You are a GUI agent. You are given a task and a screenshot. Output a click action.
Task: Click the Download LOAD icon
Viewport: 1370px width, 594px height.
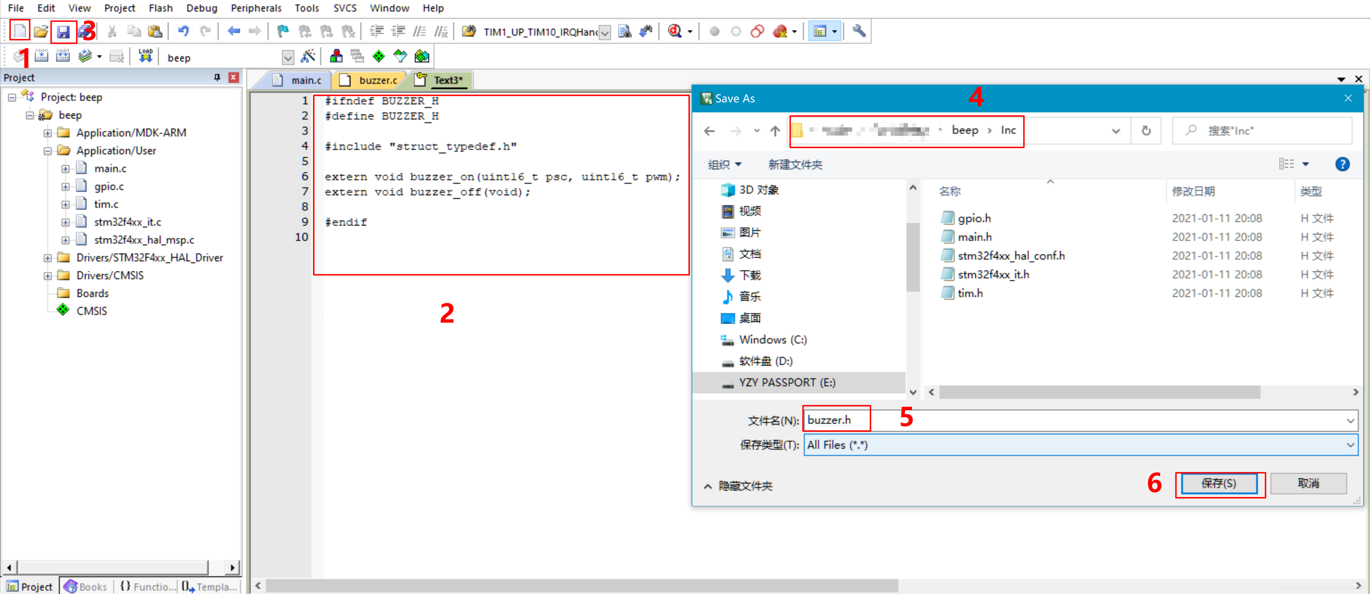tap(145, 56)
